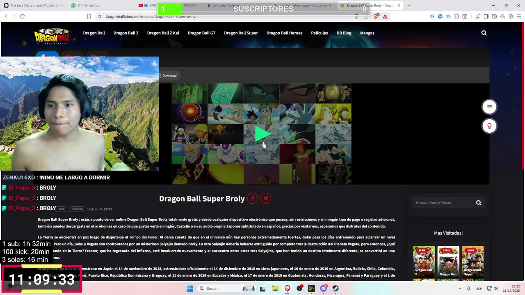
Task: Go back with browser back arrow
Action: click(6, 16)
